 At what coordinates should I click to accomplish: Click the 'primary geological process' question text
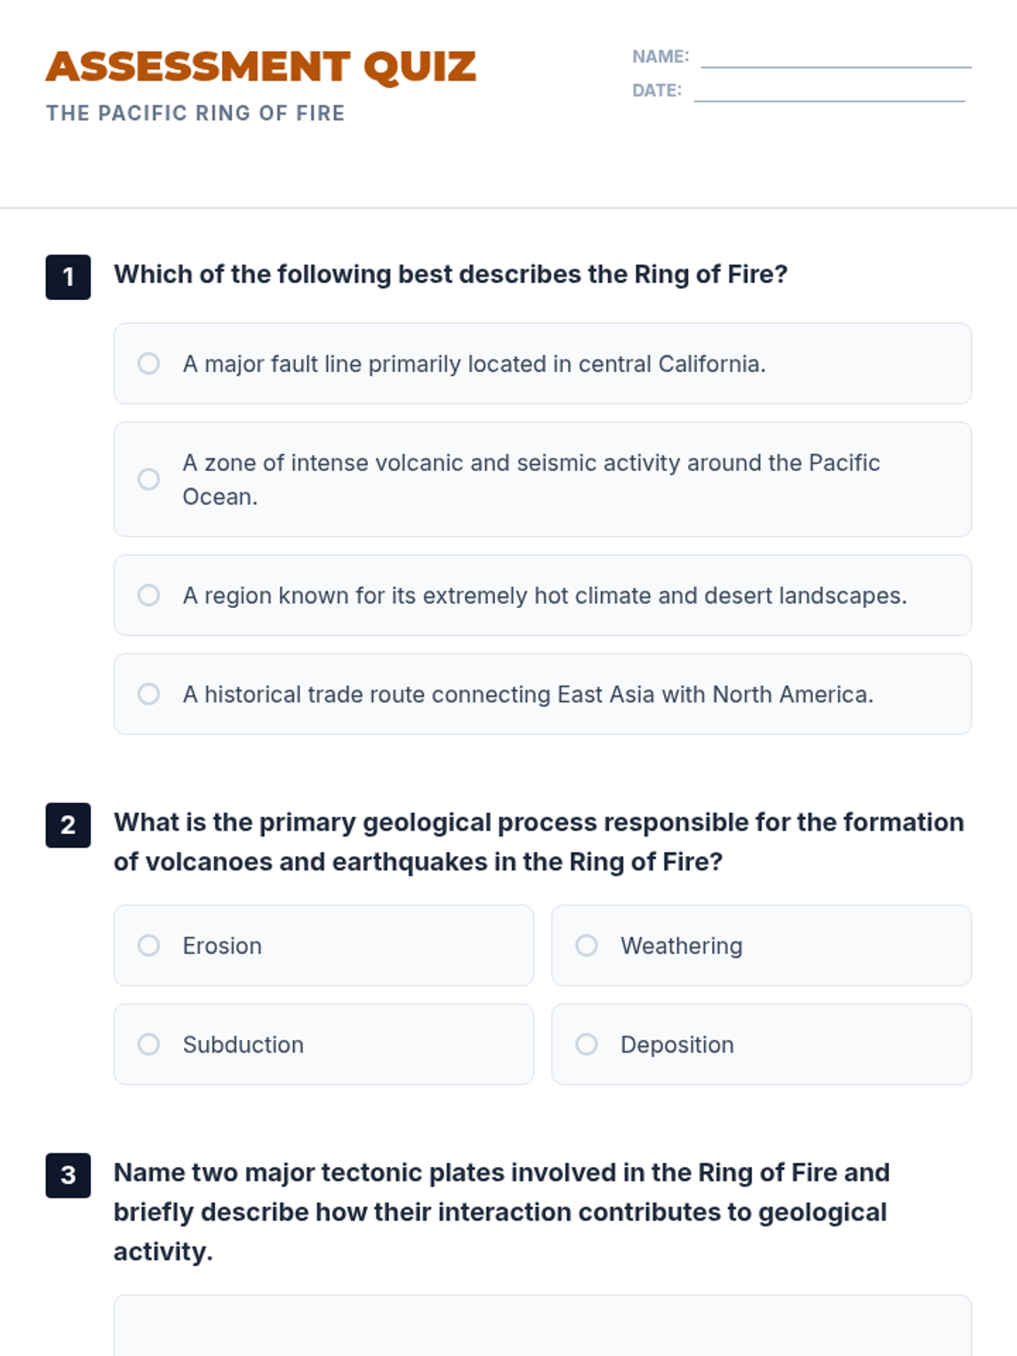tap(539, 842)
